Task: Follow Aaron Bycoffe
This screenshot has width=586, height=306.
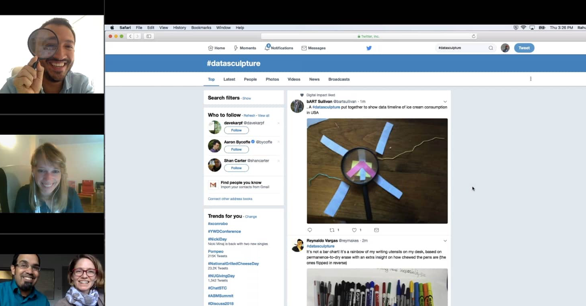Action: pyautogui.click(x=236, y=149)
